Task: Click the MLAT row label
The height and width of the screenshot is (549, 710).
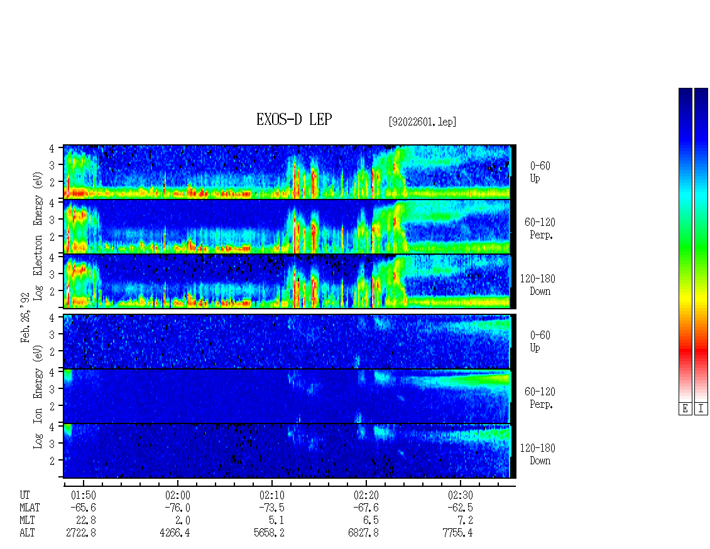Action: coord(30,508)
